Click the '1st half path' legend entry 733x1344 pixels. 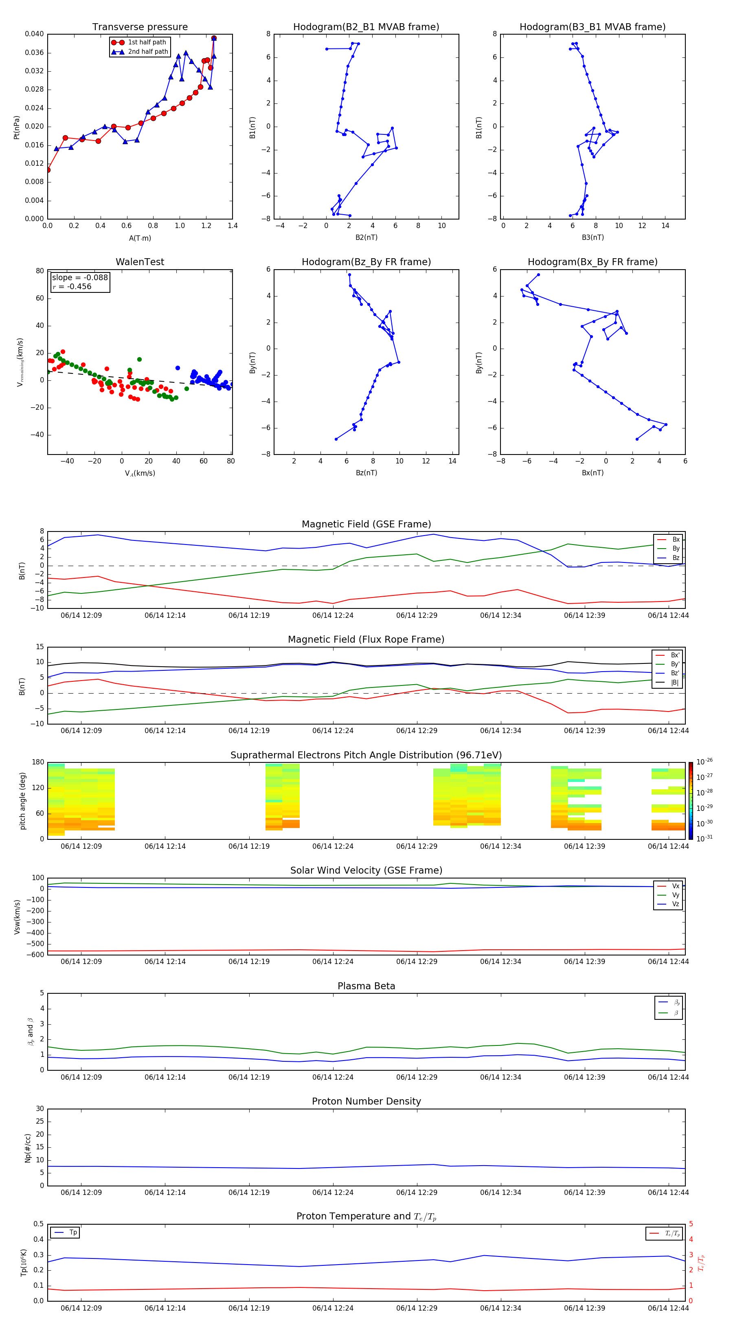(139, 42)
